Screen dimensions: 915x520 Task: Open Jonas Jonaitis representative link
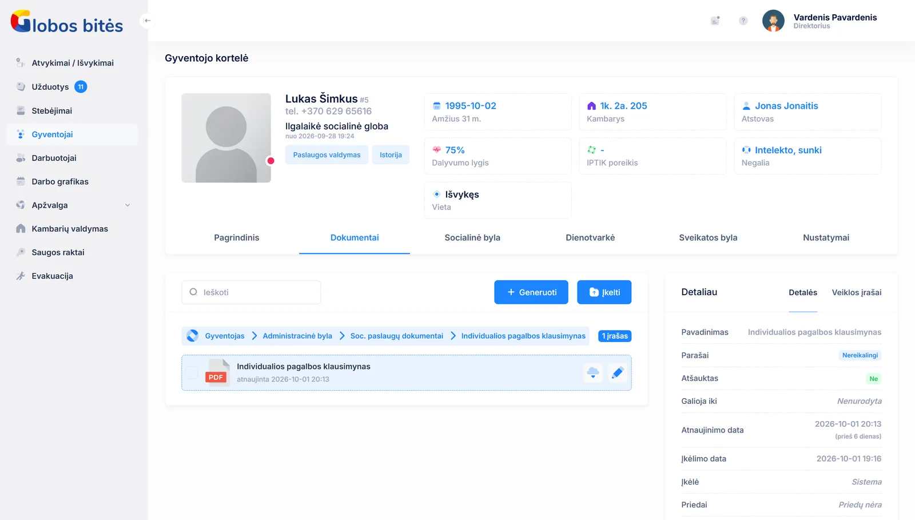click(x=786, y=106)
